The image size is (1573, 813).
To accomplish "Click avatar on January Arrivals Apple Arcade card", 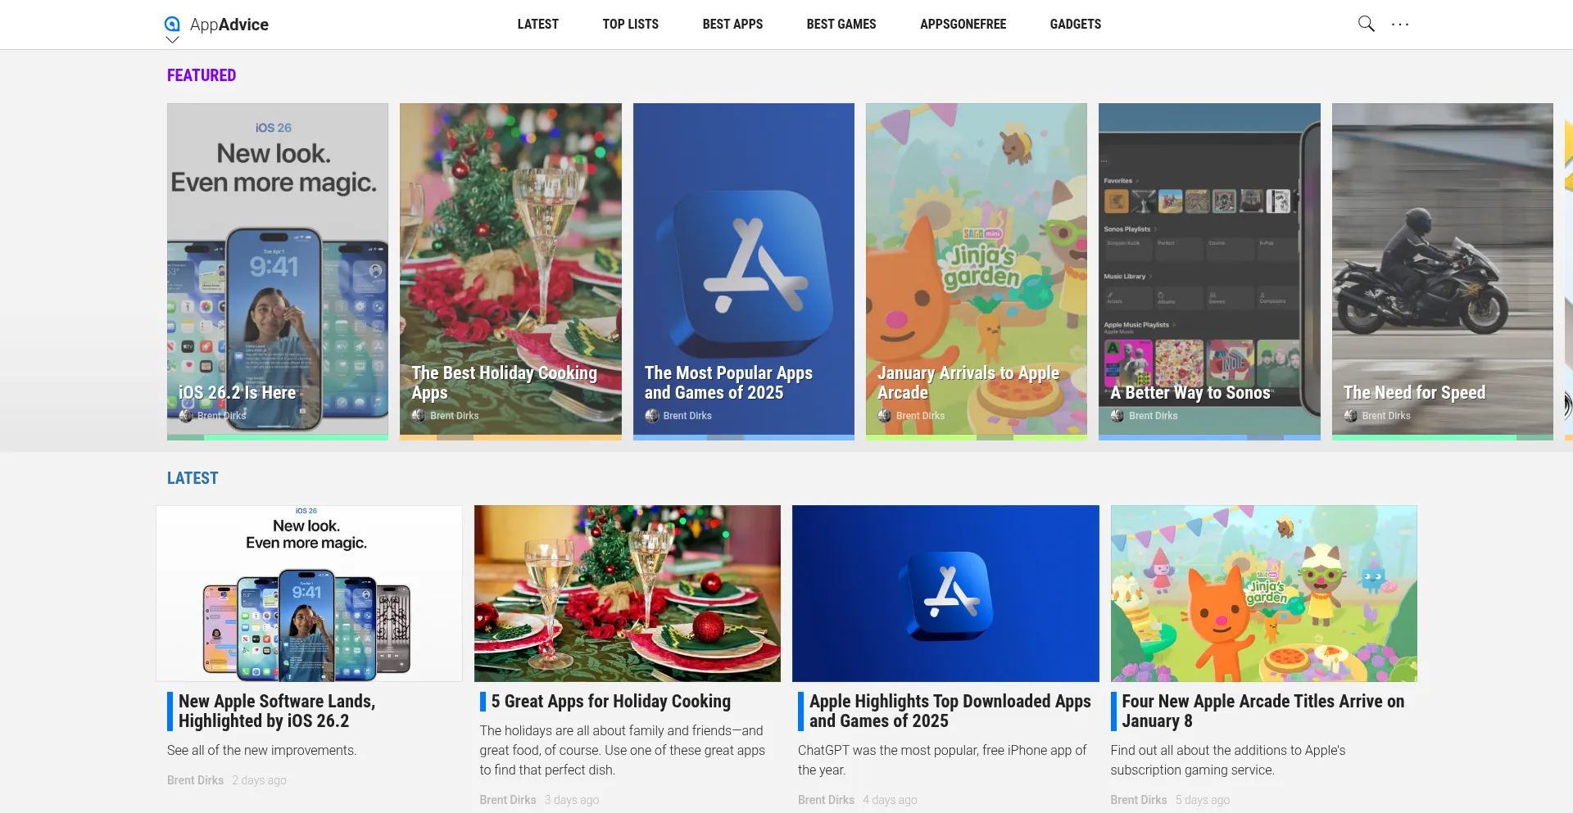I will pos(885,416).
